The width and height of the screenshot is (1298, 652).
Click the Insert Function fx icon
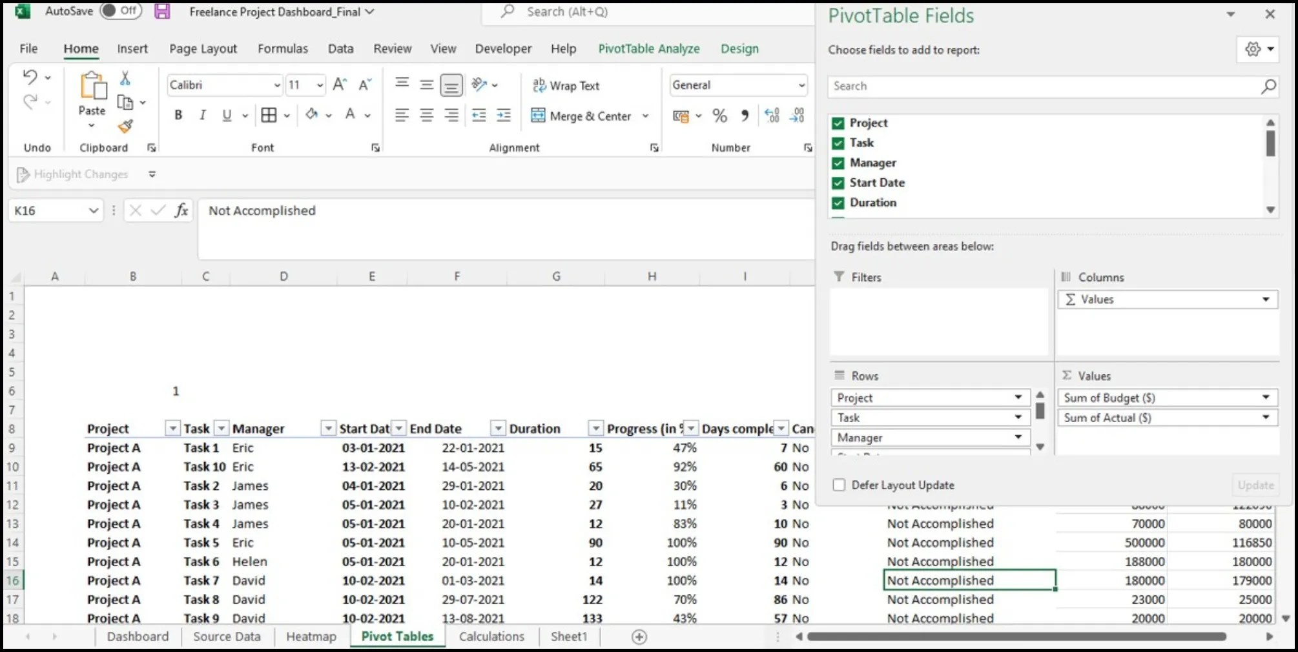[181, 210]
